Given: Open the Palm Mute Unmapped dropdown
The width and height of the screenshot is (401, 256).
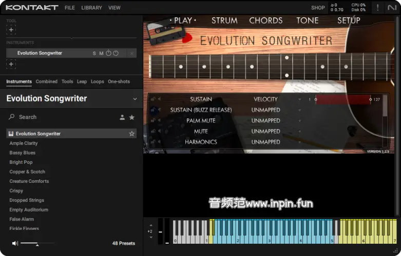Looking at the screenshot, I should click(300, 121).
